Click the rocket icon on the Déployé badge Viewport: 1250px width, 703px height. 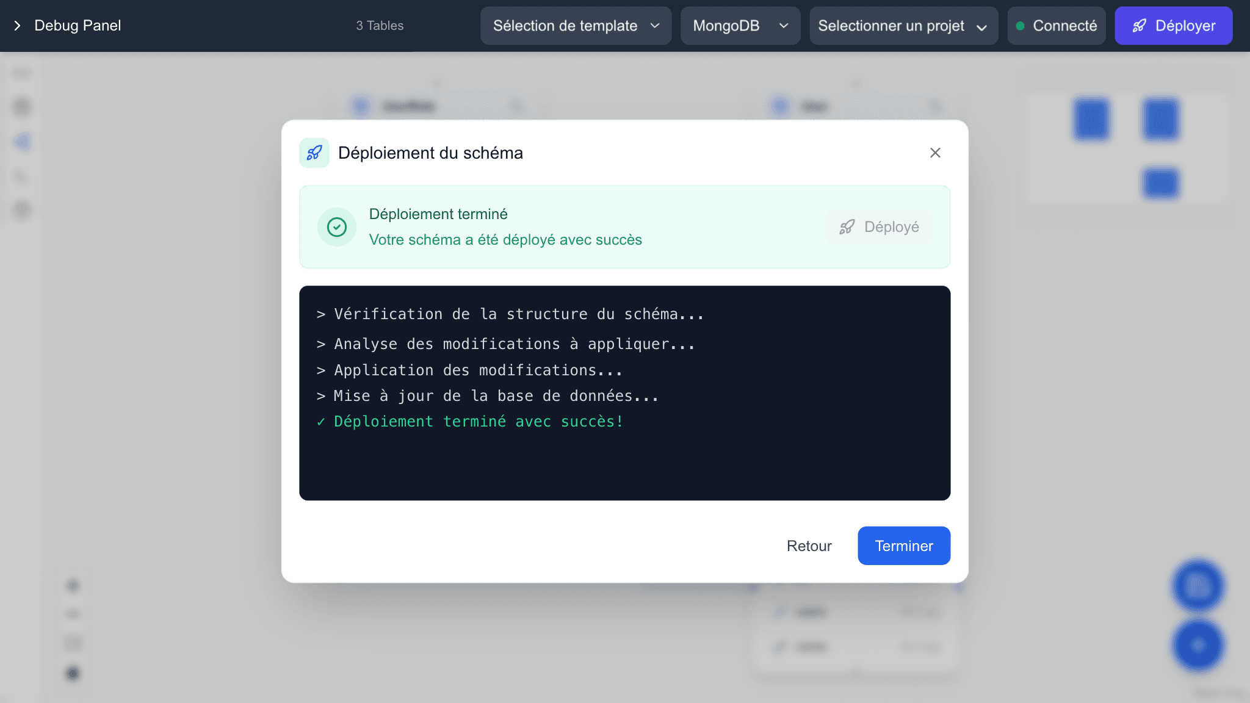coord(847,226)
